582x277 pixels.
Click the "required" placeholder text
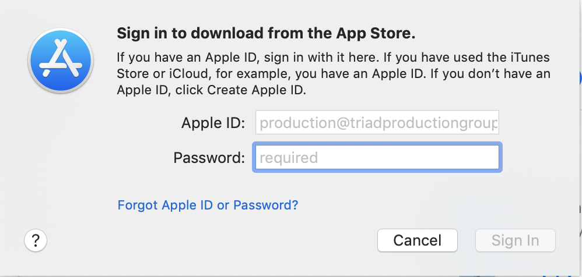pyautogui.click(x=289, y=157)
